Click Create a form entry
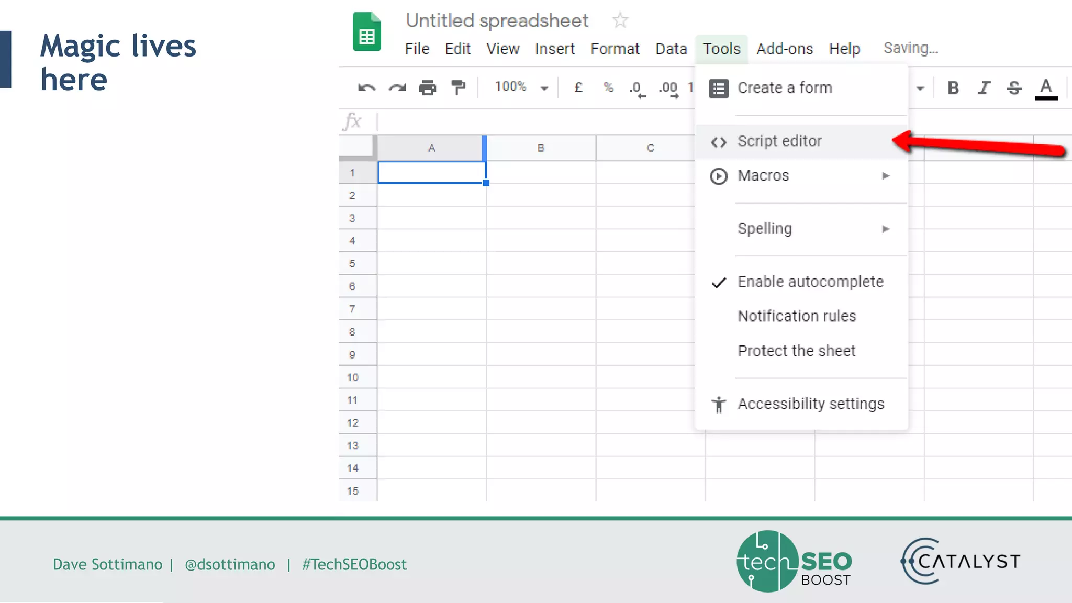Viewport: 1072px width, 603px height. (784, 88)
